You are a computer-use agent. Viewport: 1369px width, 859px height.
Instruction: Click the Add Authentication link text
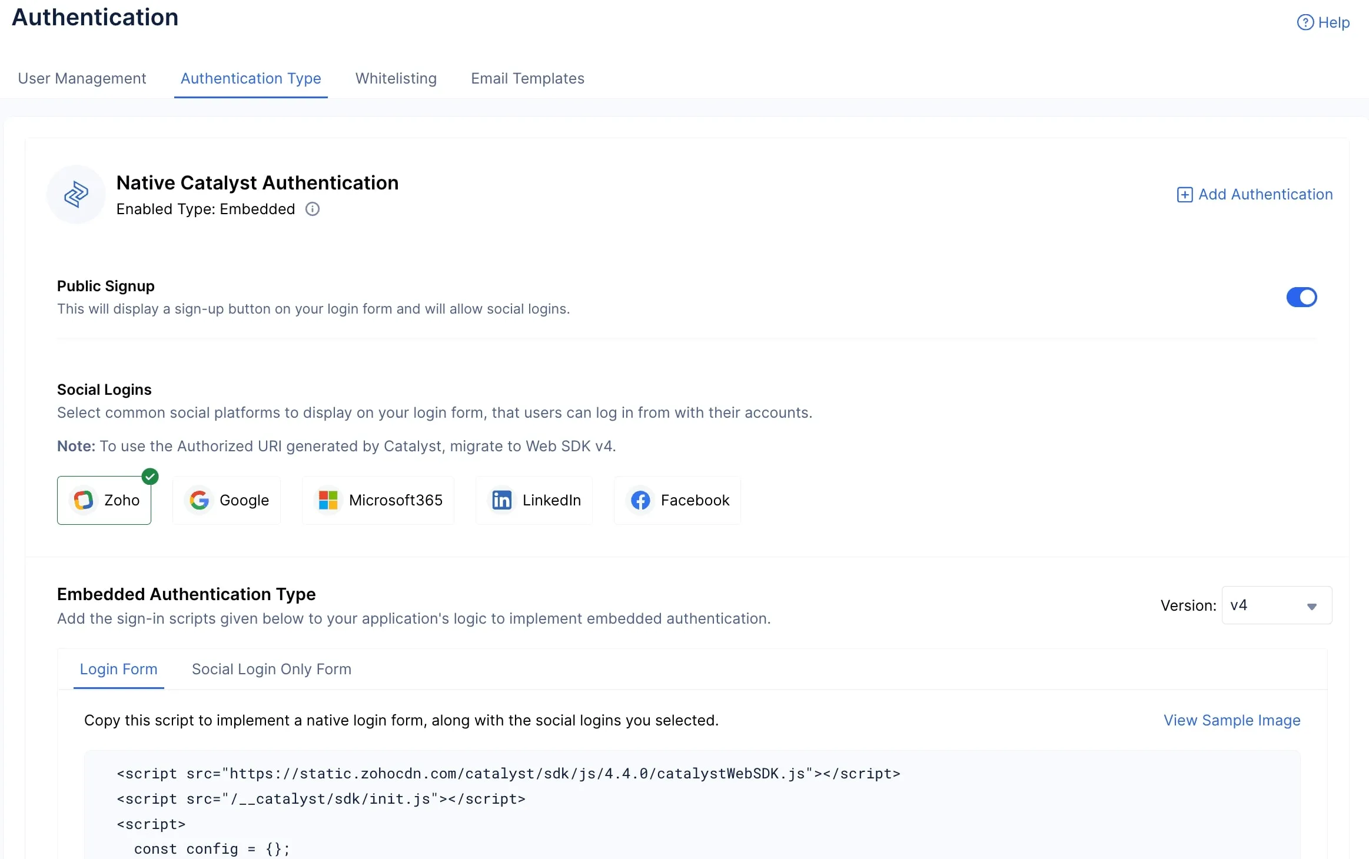click(x=1265, y=195)
